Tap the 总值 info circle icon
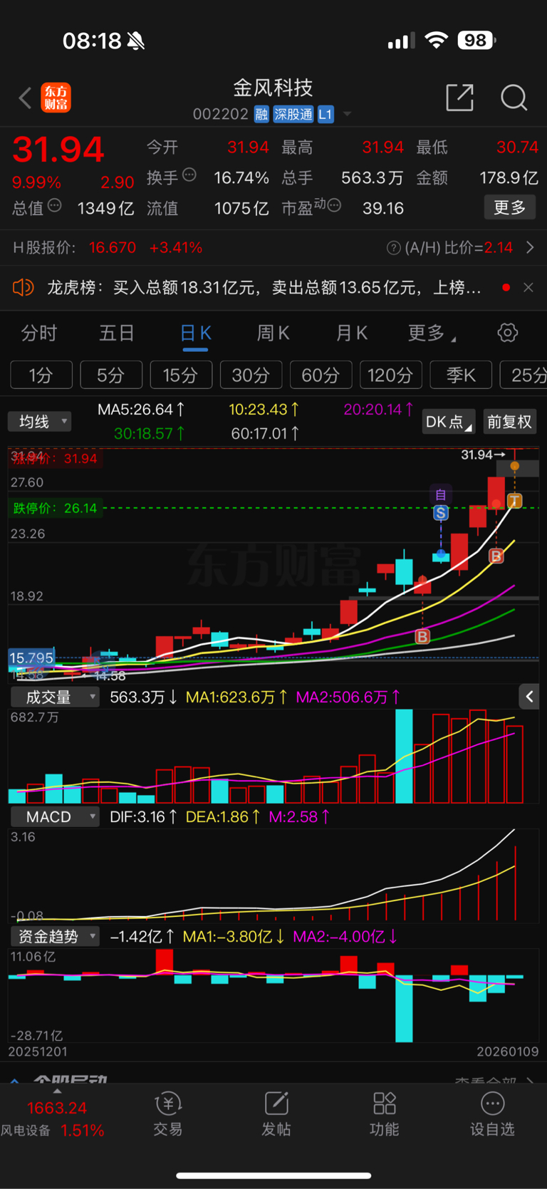The image size is (547, 1189). [x=54, y=206]
